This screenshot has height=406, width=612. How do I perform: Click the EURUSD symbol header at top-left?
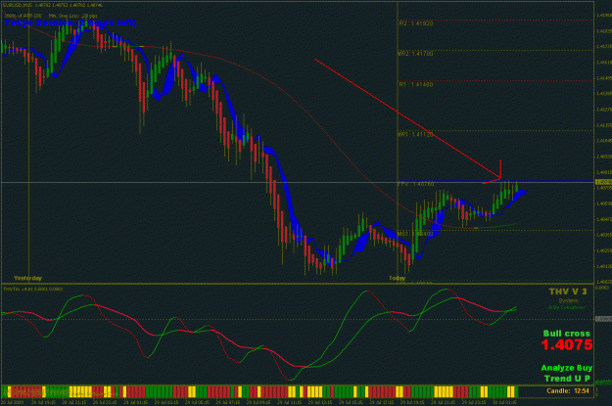[53, 6]
